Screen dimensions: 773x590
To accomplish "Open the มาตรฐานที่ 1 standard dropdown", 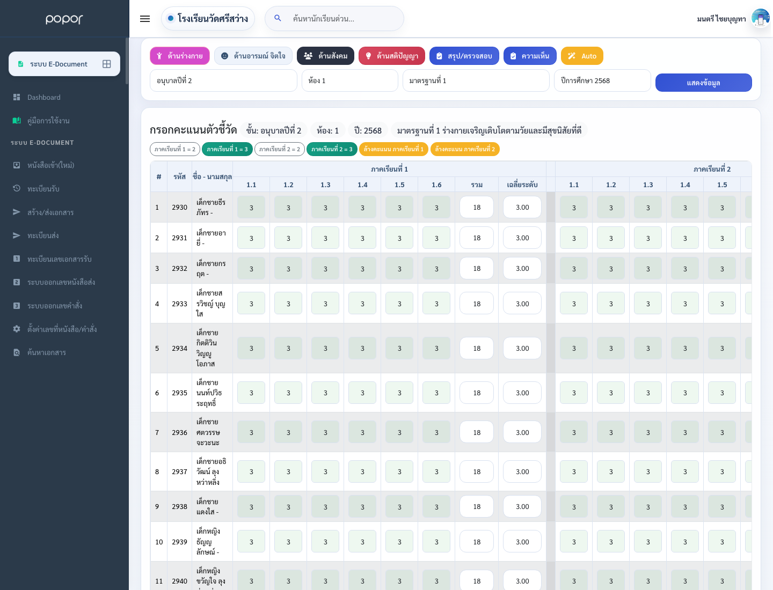I will tap(476, 80).
